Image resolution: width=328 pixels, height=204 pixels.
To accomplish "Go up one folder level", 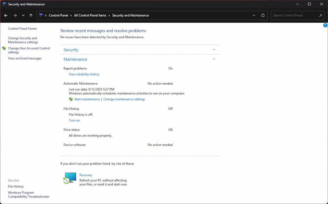I will (31, 16).
